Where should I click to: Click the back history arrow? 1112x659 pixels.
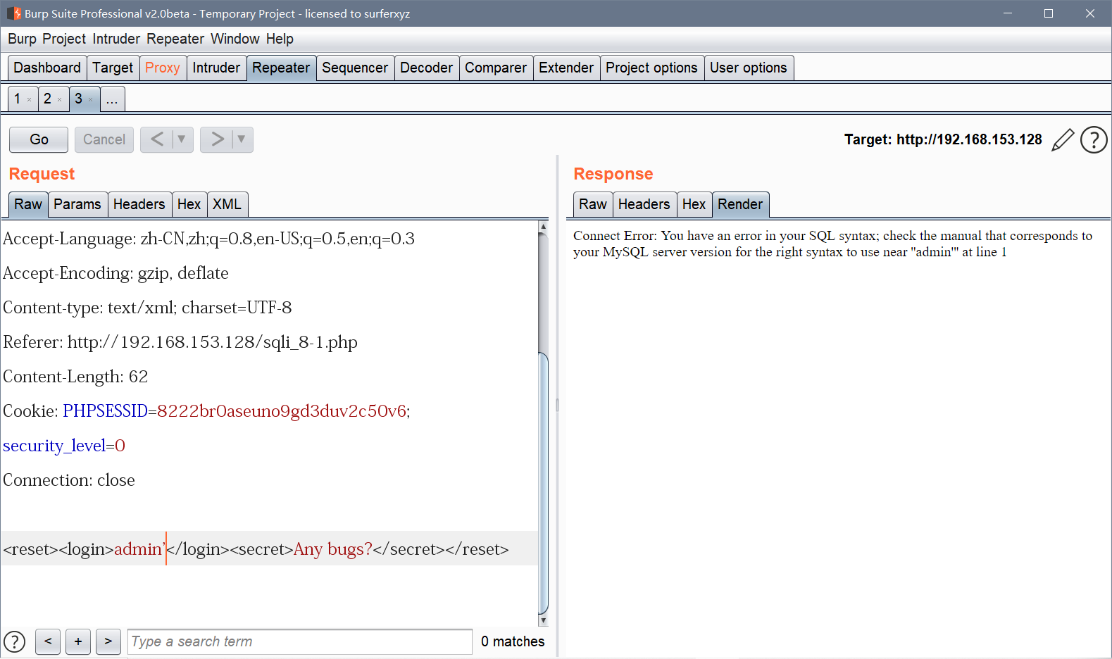pos(157,139)
